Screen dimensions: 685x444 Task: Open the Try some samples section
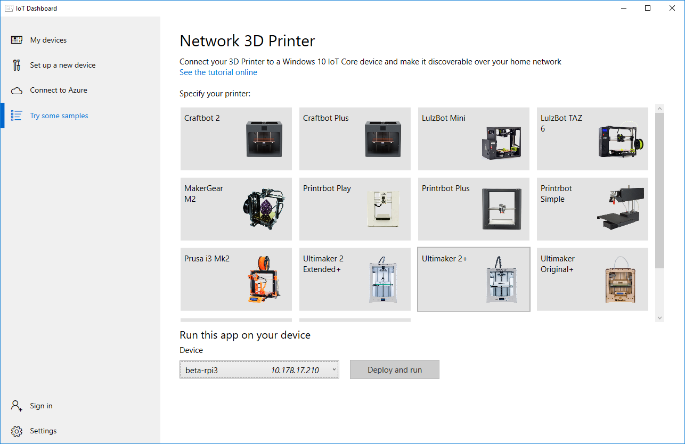(80, 116)
